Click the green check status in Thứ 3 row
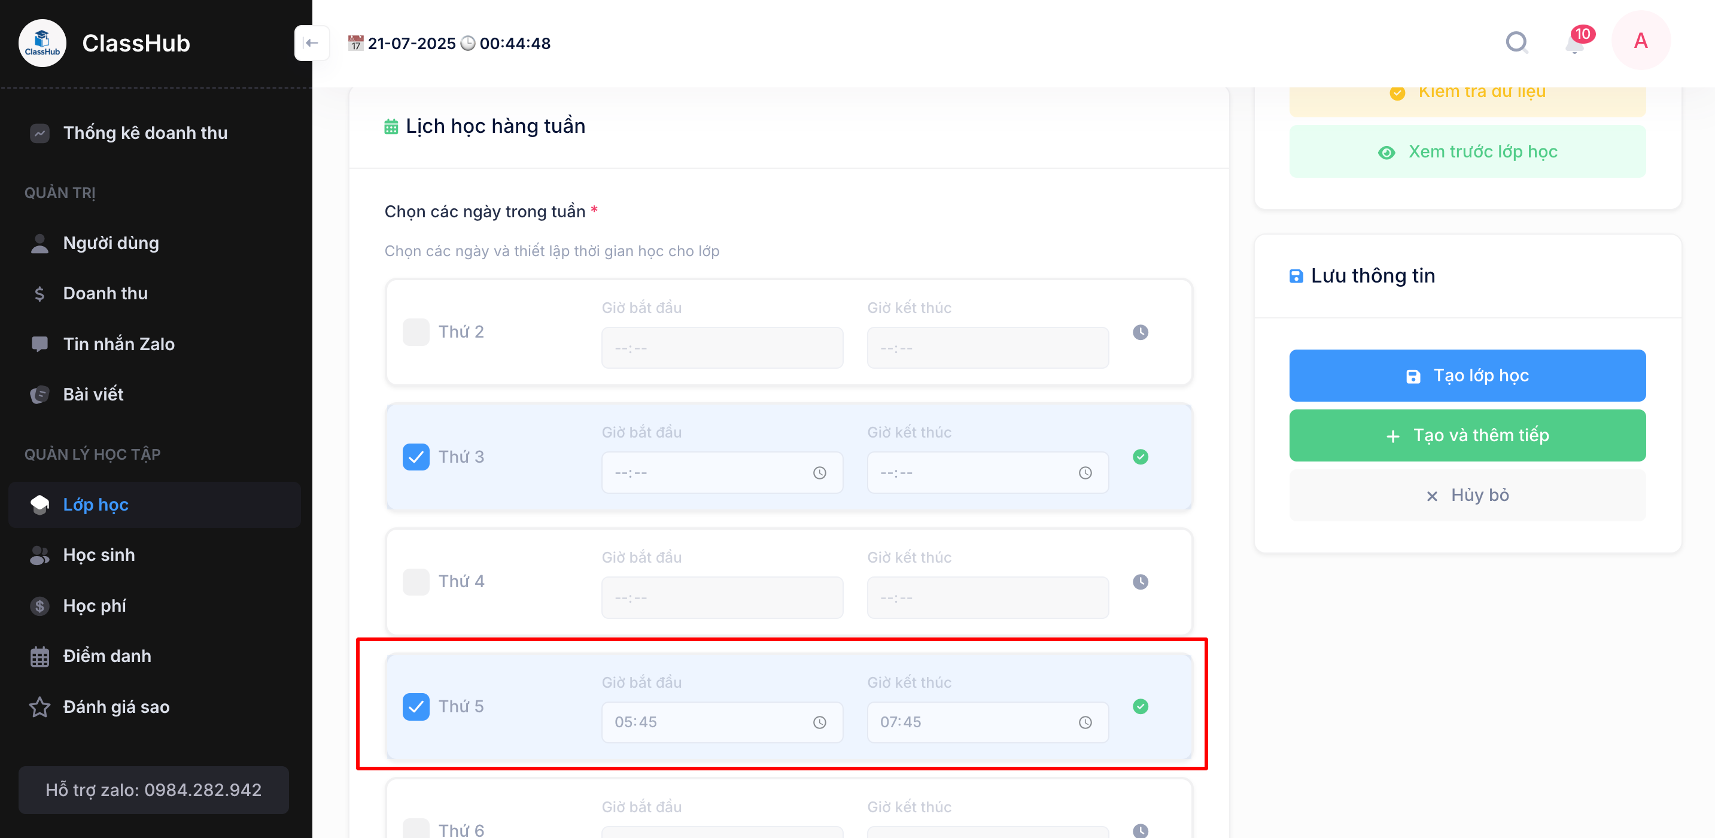The image size is (1715, 838). [x=1140, y=456]
